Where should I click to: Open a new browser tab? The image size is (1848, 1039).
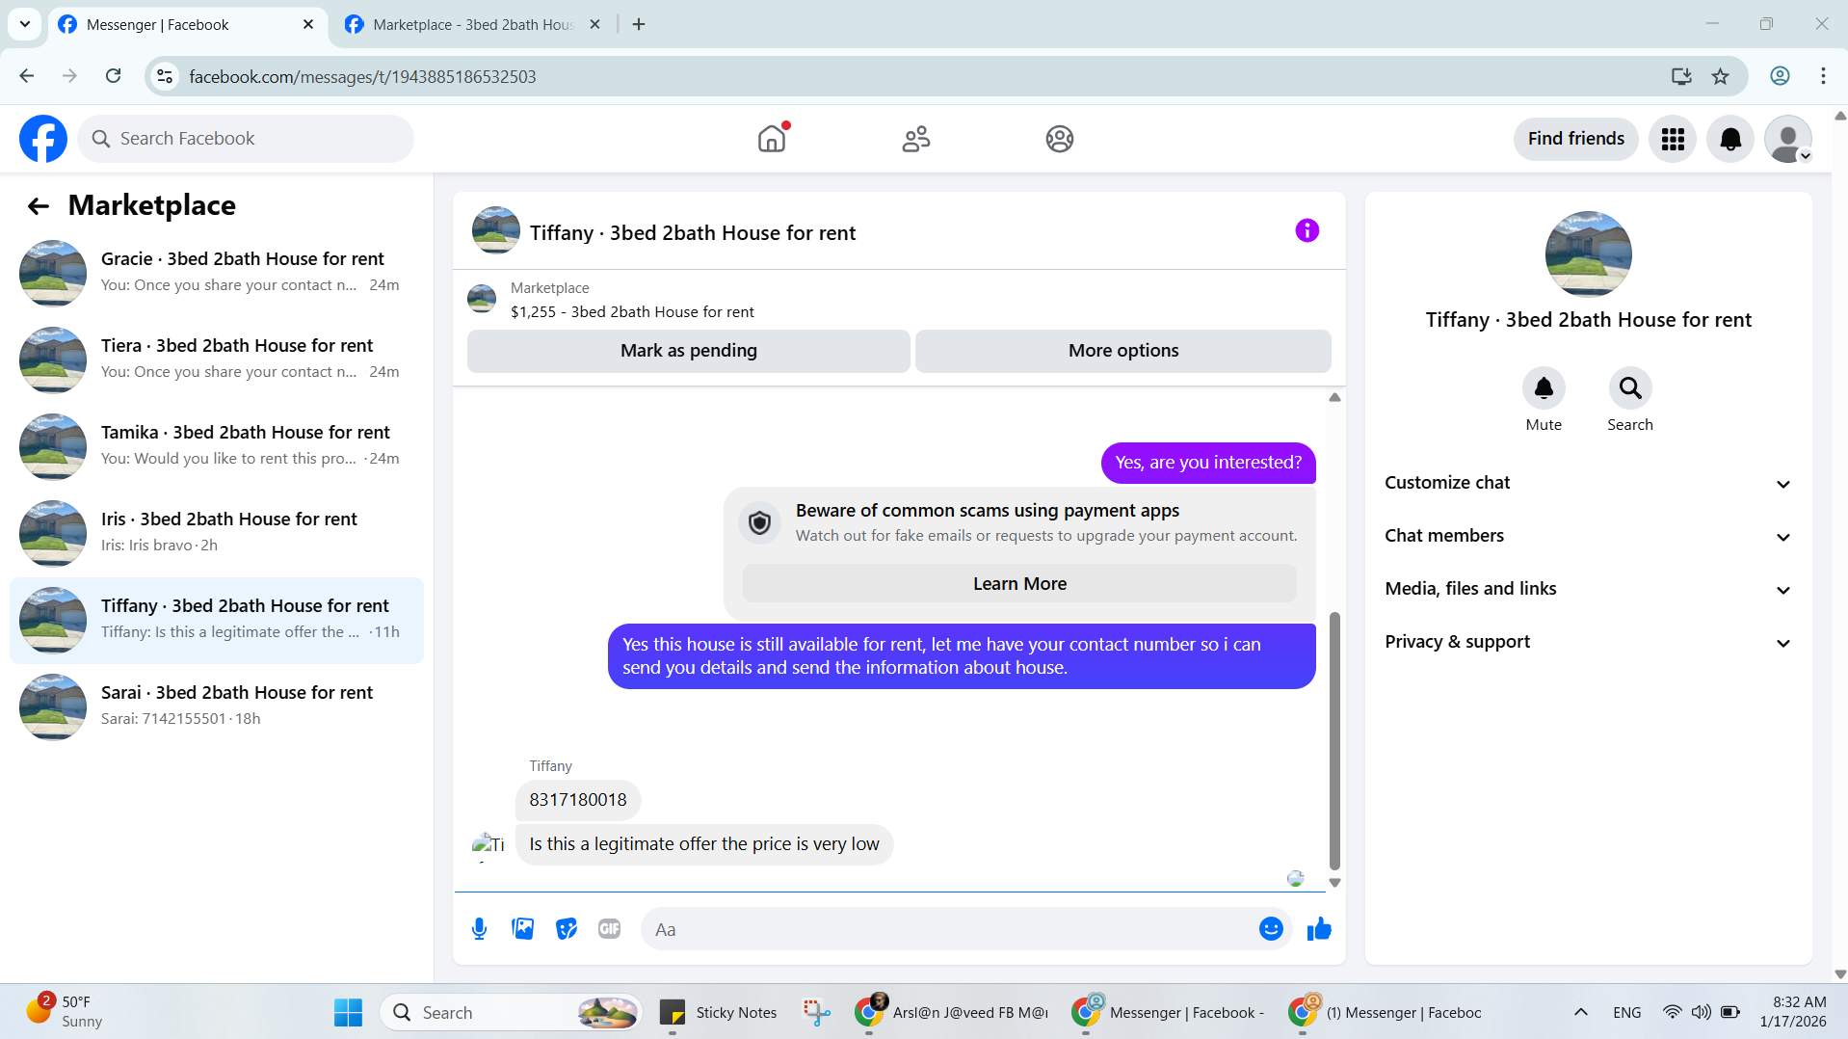tap(639, 25)
